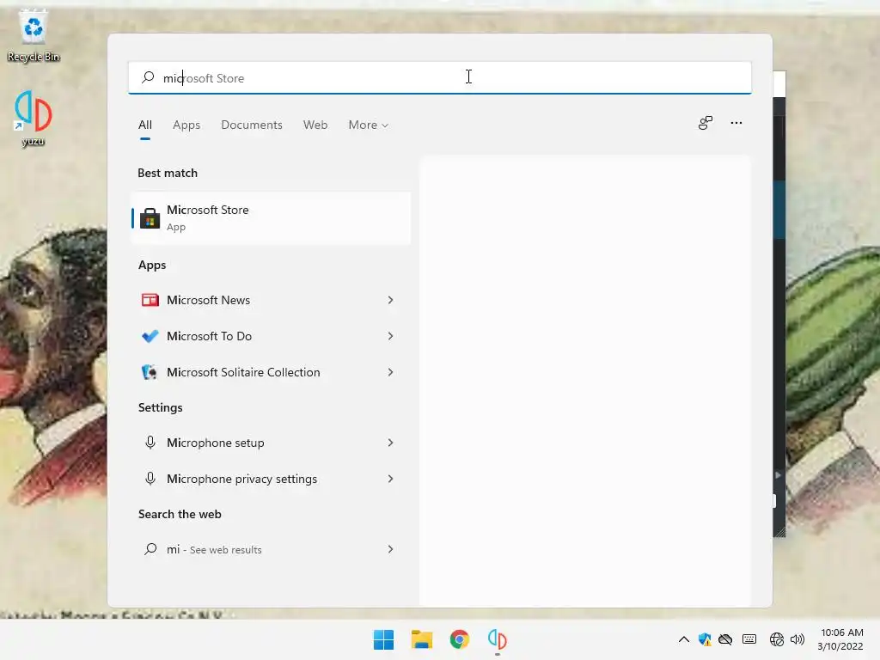
Task: Expand Microphone setup result arrow
Action: coord(391,443)
